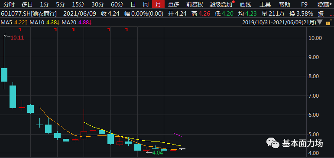334x158 pixels.
Task: Click the 4.04 low price annotation
Action: pos(158,153)
